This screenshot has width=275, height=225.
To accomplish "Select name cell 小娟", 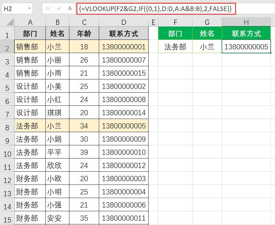I will pyautogui.click(x=57, y=139).
